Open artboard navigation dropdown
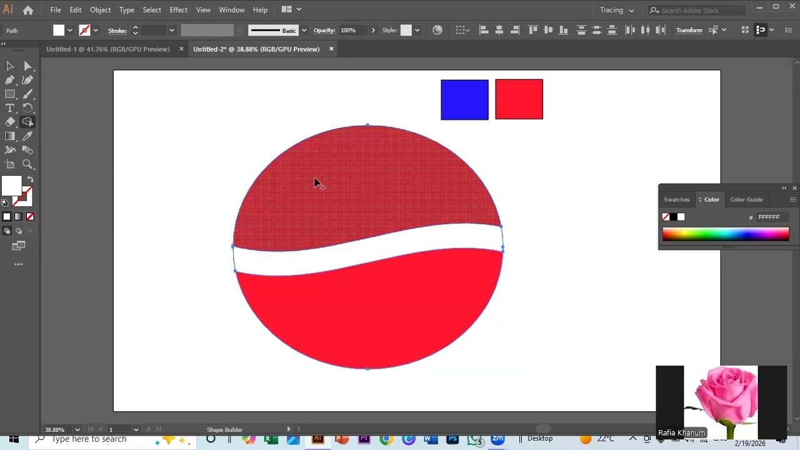 point(136,429)
